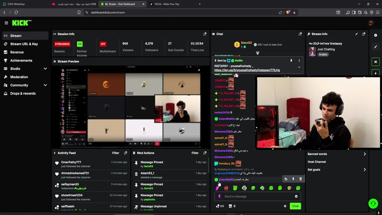This screenshot has width=382, height=215.
Task: Toggle the red OFF Multistream badge
Action: point(103,44)
